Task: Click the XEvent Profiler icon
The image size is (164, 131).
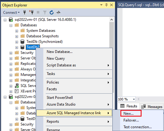Action: 17,91
